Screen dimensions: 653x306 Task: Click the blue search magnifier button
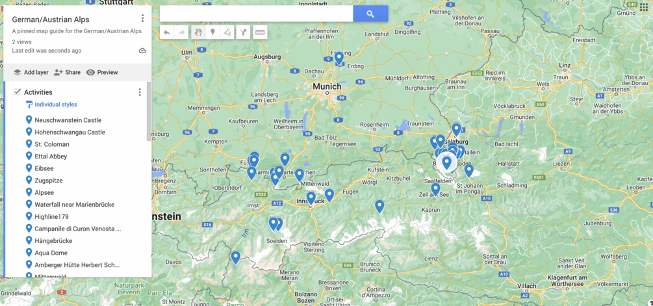pos(370,14)
